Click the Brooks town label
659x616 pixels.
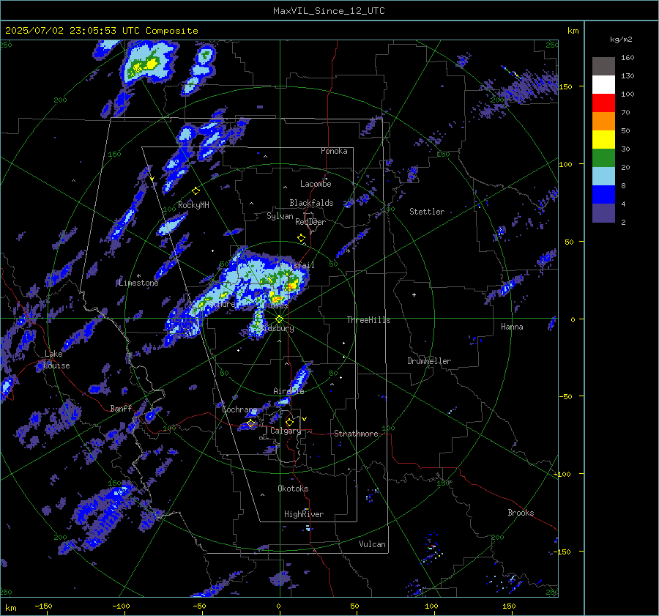pos(521,513)
